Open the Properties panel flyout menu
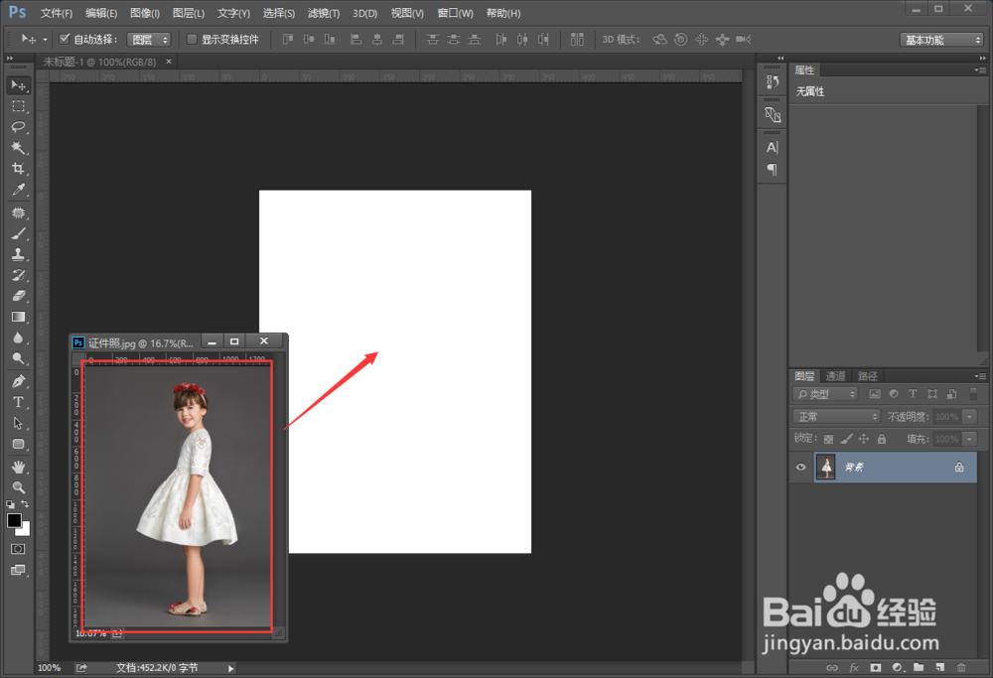The height and width of the screenshot is (678, 993). (x=980, y=70)
